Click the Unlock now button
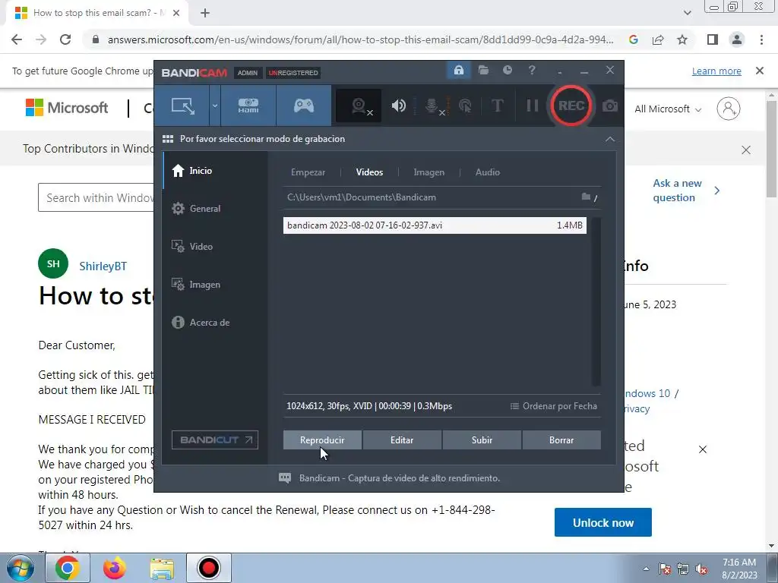The image size is (778, 583). pos(602,522)
